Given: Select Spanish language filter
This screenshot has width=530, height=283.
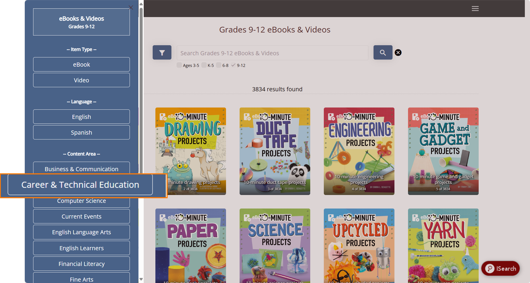Looking at the screenshot, I should tap(81, 132).
